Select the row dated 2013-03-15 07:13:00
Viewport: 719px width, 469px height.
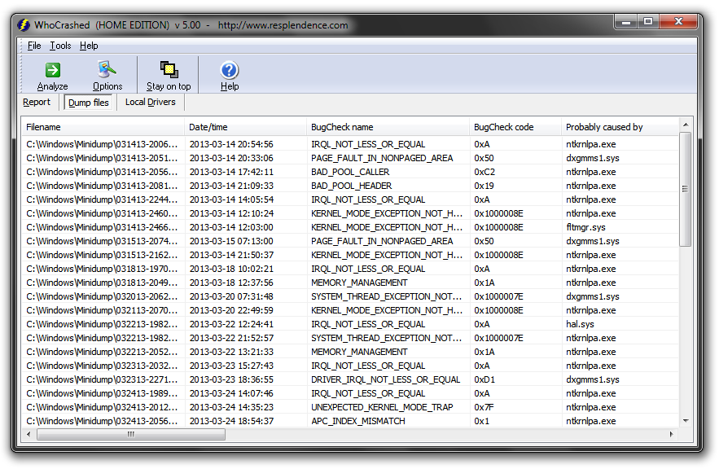350,241
